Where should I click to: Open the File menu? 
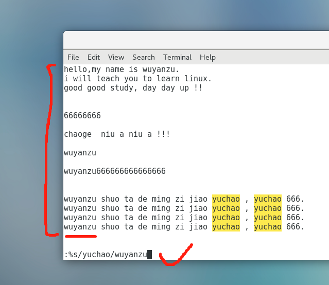coord(73,57)
